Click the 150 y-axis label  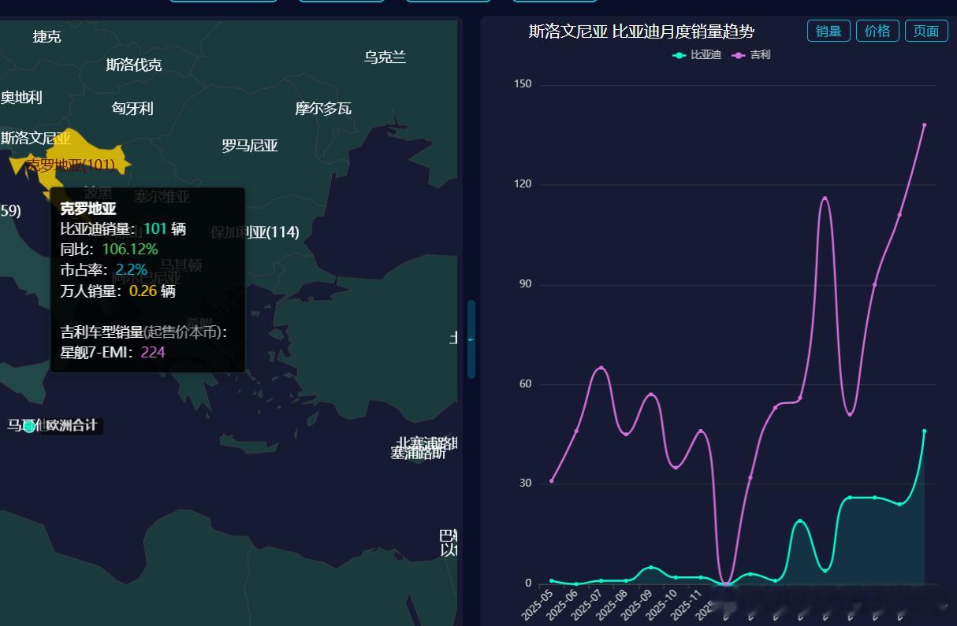click(x=523, y=84)
